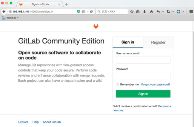Screen dimensions: 194x127
Task: Open the About GitLab footer link
Action: [52, 122]
